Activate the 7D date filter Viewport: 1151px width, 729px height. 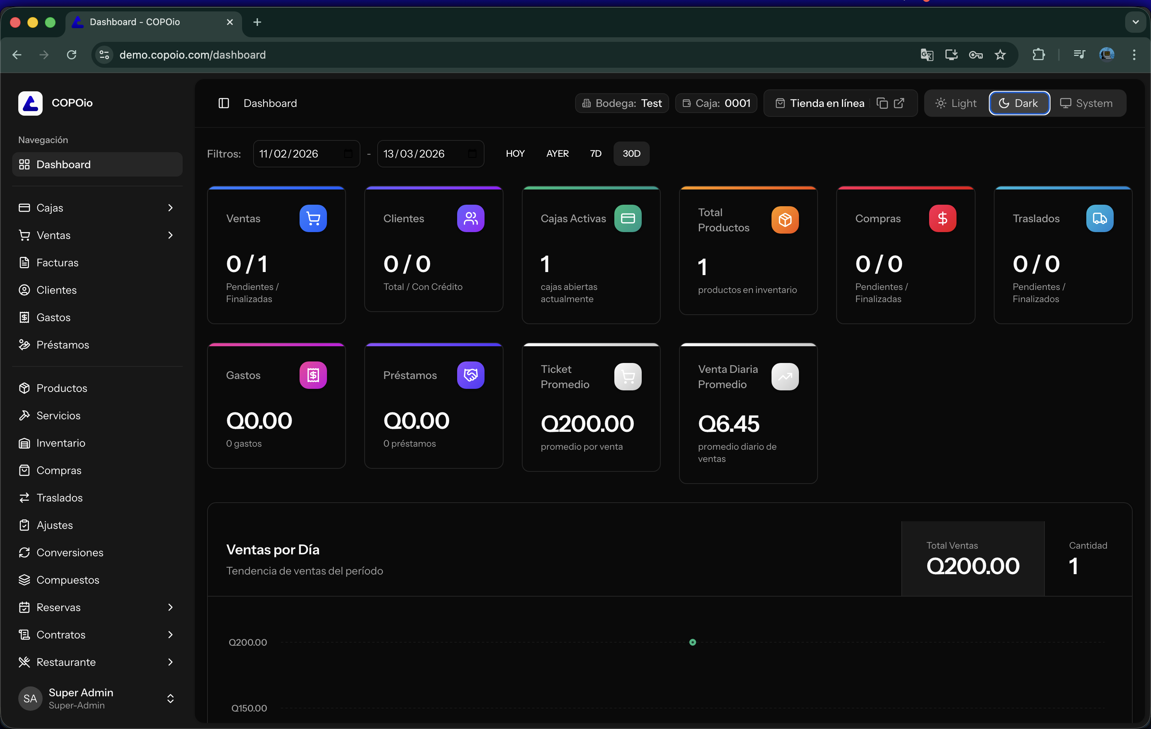click(x=595, y=153)
